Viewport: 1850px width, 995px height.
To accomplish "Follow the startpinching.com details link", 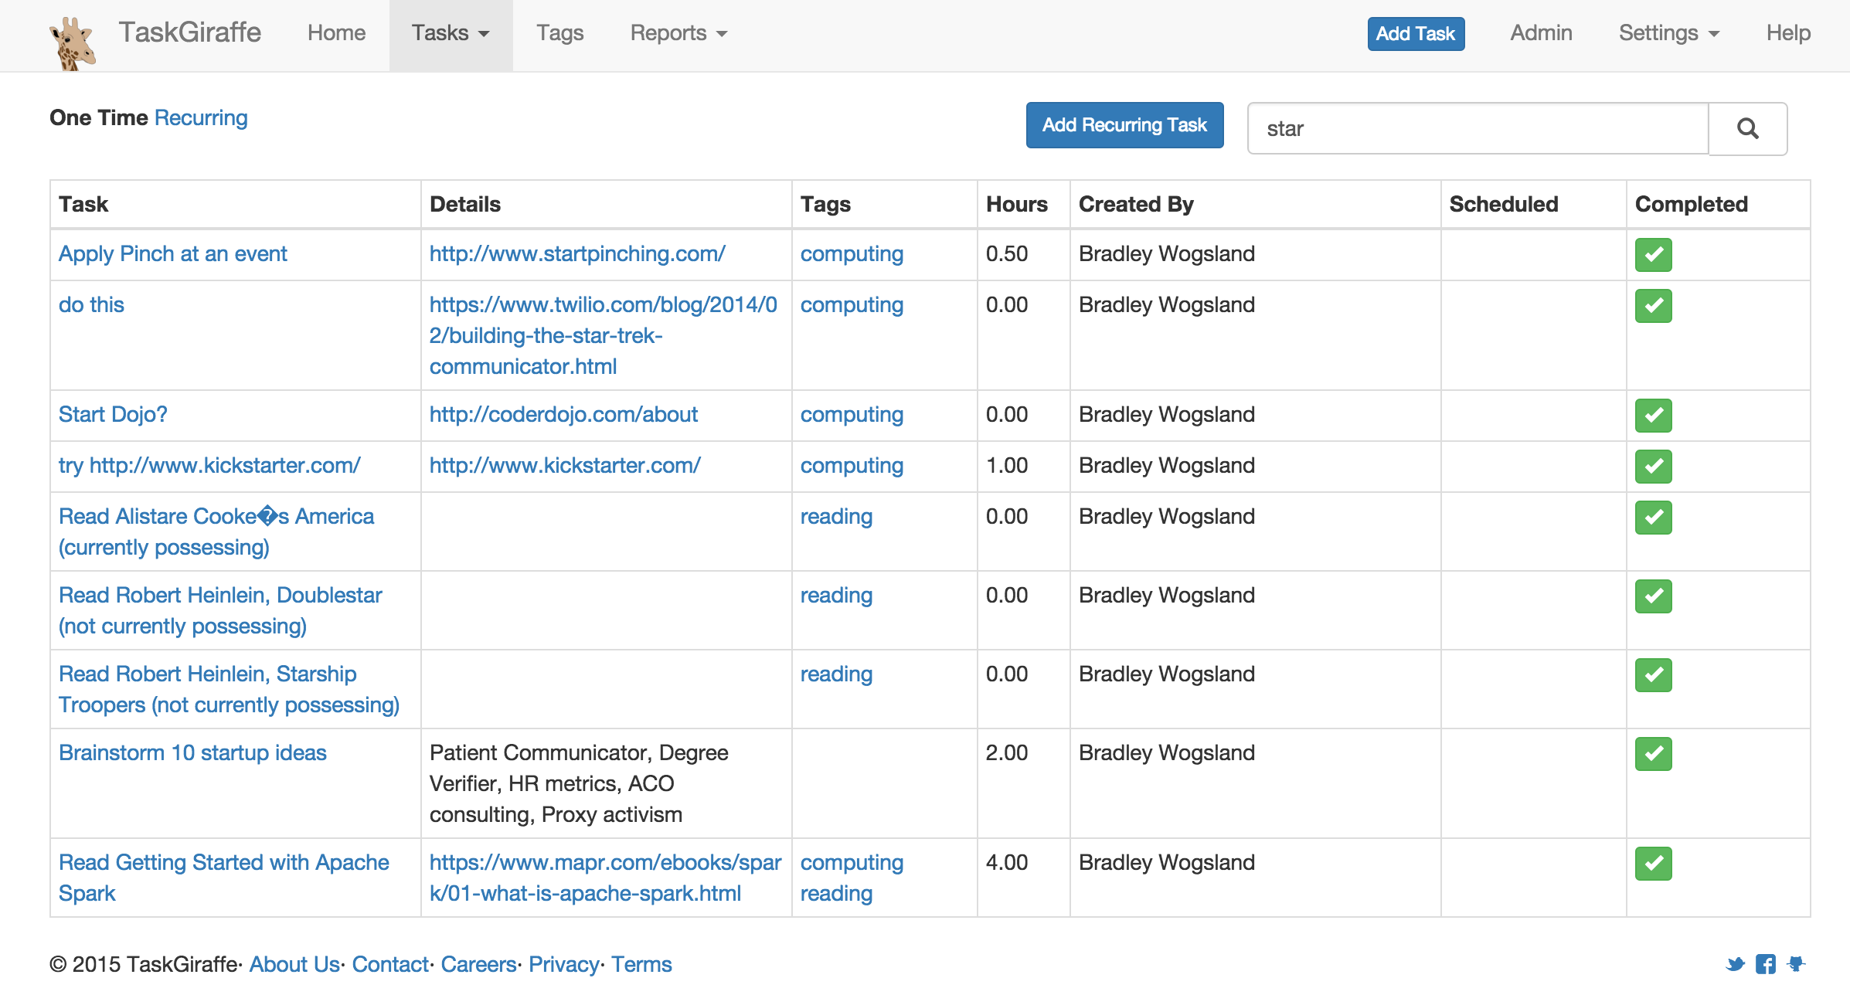I will tap(577, 254).
